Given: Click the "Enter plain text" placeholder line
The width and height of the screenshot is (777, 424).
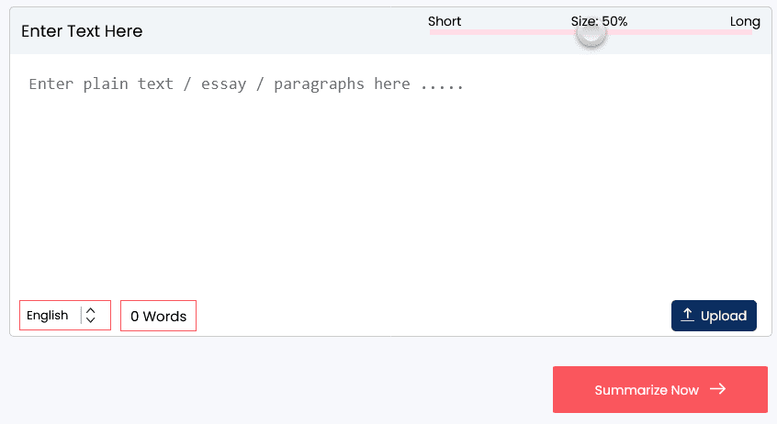Looking at the screenshot, I should pos(246,84).
